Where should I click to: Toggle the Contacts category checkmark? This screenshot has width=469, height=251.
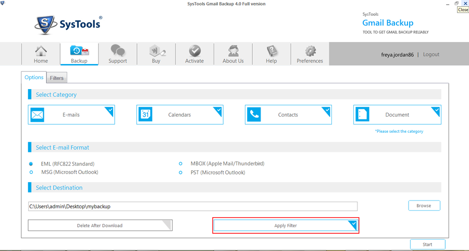[x=327, y=110]
